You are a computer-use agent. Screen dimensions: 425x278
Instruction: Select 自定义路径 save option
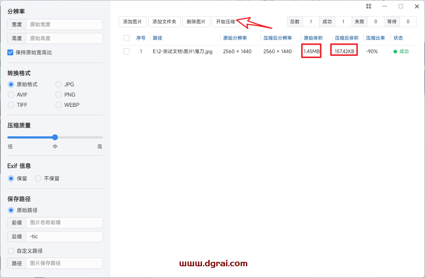tap(11, 251)
